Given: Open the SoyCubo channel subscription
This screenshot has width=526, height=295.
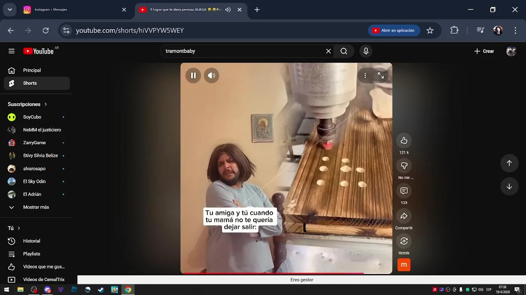Looking at the screenshot, I should click(37, 117).
